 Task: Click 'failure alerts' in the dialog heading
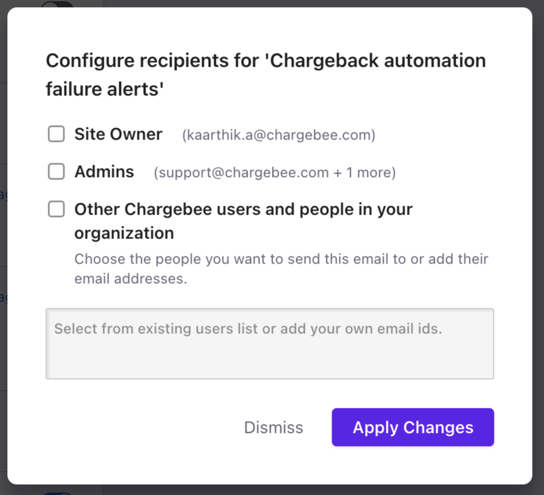click(105, 89)
